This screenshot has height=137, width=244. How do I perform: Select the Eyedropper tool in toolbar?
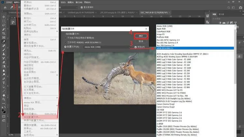(x=4, y=42)
